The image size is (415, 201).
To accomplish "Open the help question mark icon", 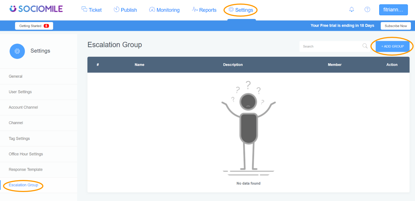I will point(367,10).
